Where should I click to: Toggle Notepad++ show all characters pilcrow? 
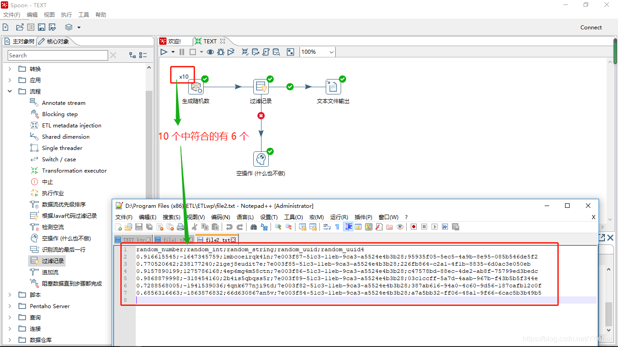pos(337,227)
